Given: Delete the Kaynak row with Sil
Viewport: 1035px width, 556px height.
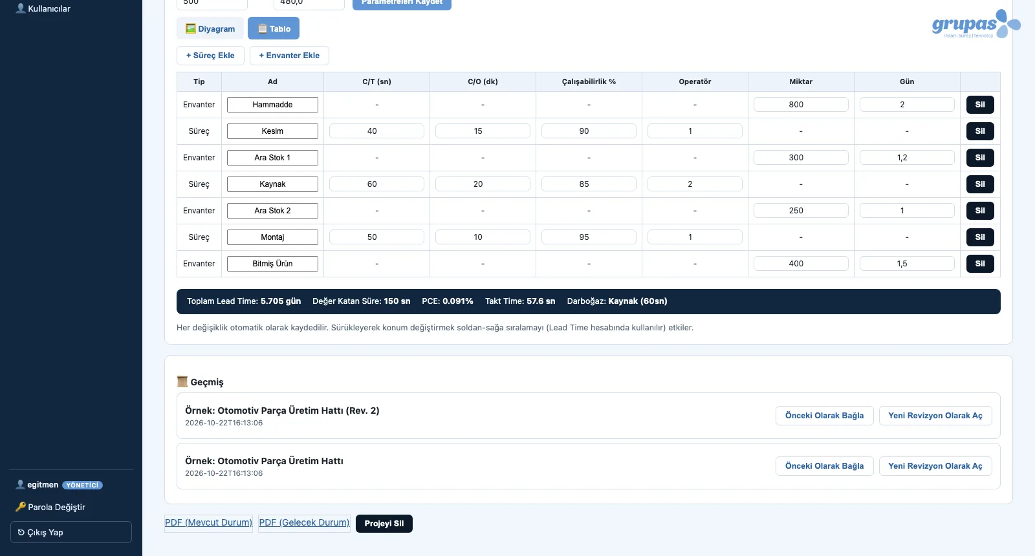Looking at the screenshot, I should tap(980, 184).
